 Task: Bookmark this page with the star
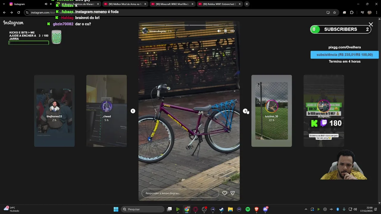pos(335,12)
